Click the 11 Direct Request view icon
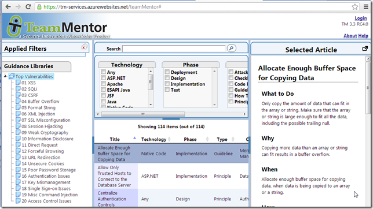The height and width of the screenshot is (209, 373). click(18, 145)
